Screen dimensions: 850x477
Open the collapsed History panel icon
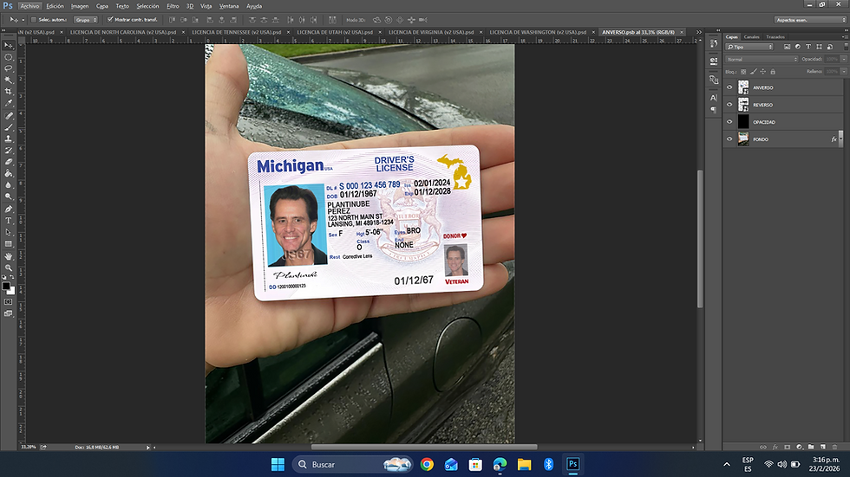click(713, 43)
